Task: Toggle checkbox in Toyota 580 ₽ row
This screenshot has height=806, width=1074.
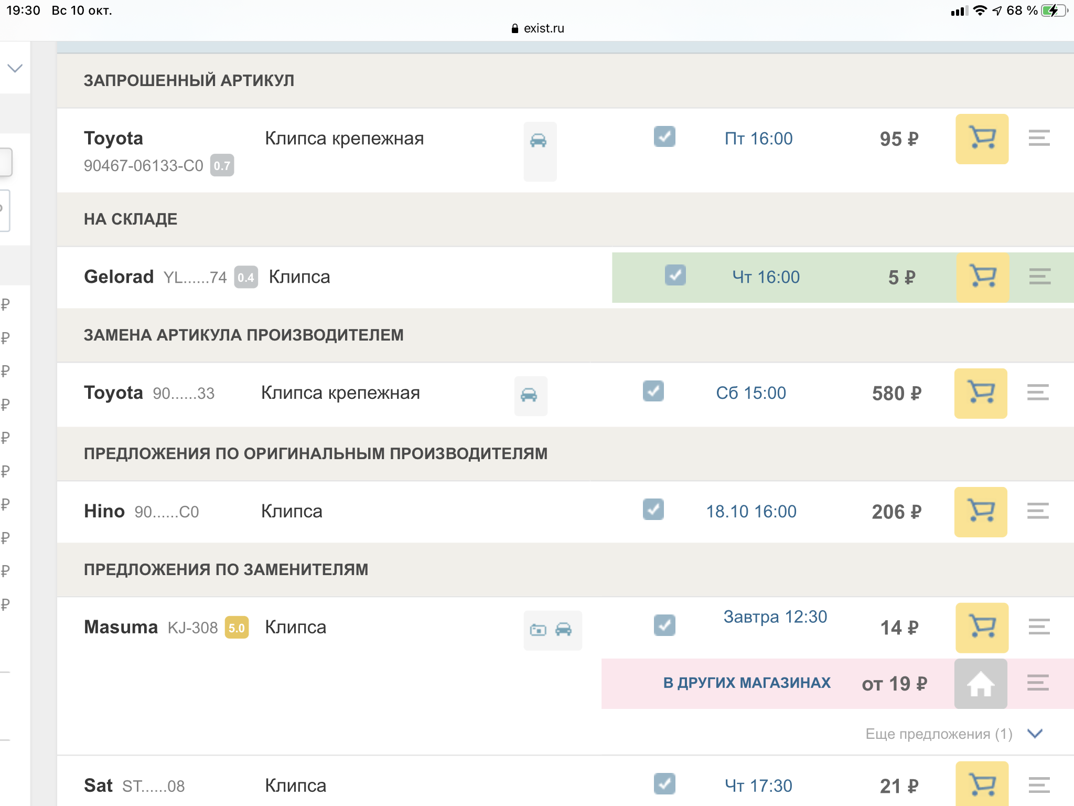Action: 653,391
